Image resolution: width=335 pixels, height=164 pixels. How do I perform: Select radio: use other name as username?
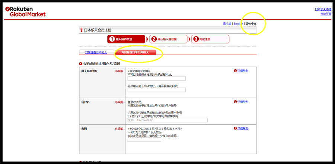click(x=129, y=112)
